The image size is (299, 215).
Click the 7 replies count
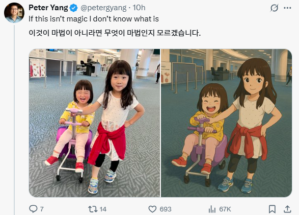click(42, 209)
